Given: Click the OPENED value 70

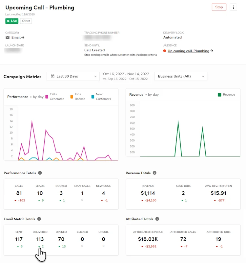Looking at the screenshot, I should click(61, 239).
